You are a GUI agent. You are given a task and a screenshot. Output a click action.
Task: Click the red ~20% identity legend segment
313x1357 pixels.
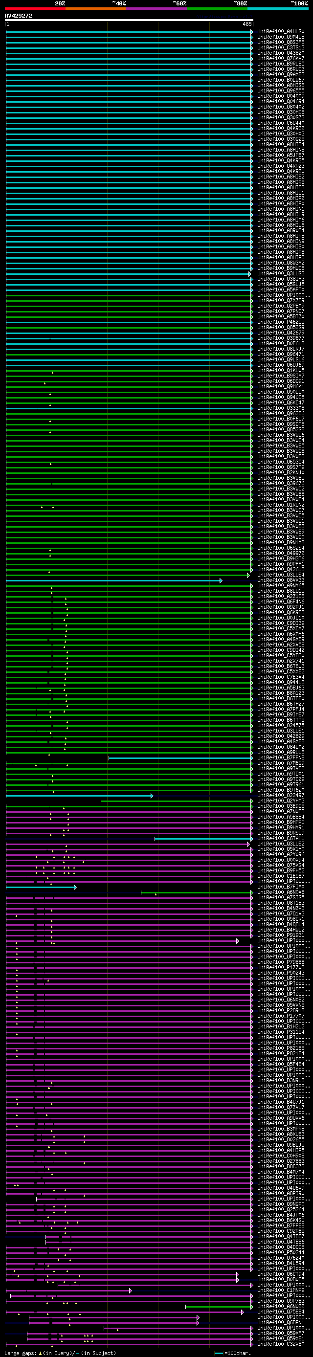[x=35, y=9]
